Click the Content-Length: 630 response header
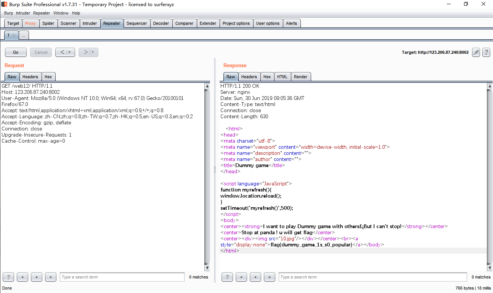 tap(245, 116)
